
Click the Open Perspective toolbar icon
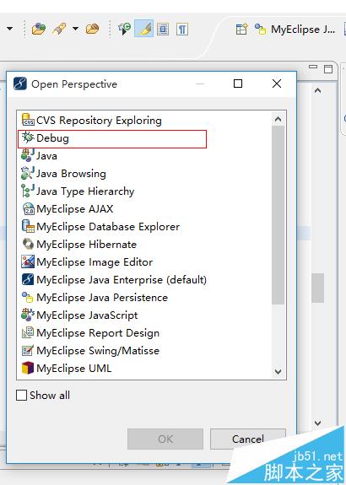point(241,29)
